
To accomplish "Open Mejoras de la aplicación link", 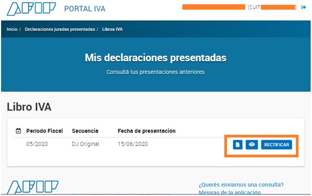I will point(230,192).
